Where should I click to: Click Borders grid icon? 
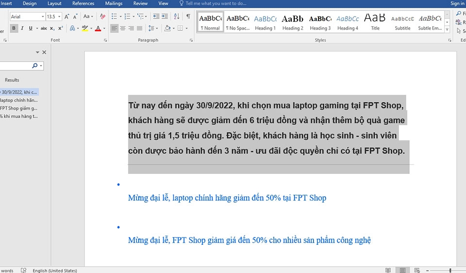point(180,28)
